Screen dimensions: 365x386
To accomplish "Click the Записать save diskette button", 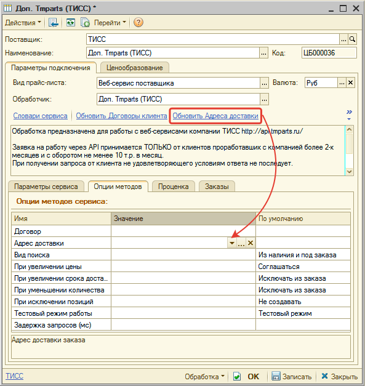I will coord(291,376).
